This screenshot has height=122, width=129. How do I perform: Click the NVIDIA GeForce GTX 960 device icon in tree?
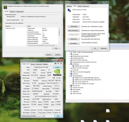(73, 66)
